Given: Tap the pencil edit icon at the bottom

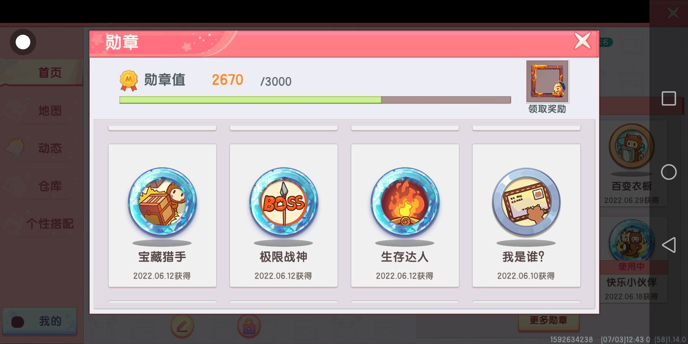Looking at the screenshot, I should [x=182, y=326].
